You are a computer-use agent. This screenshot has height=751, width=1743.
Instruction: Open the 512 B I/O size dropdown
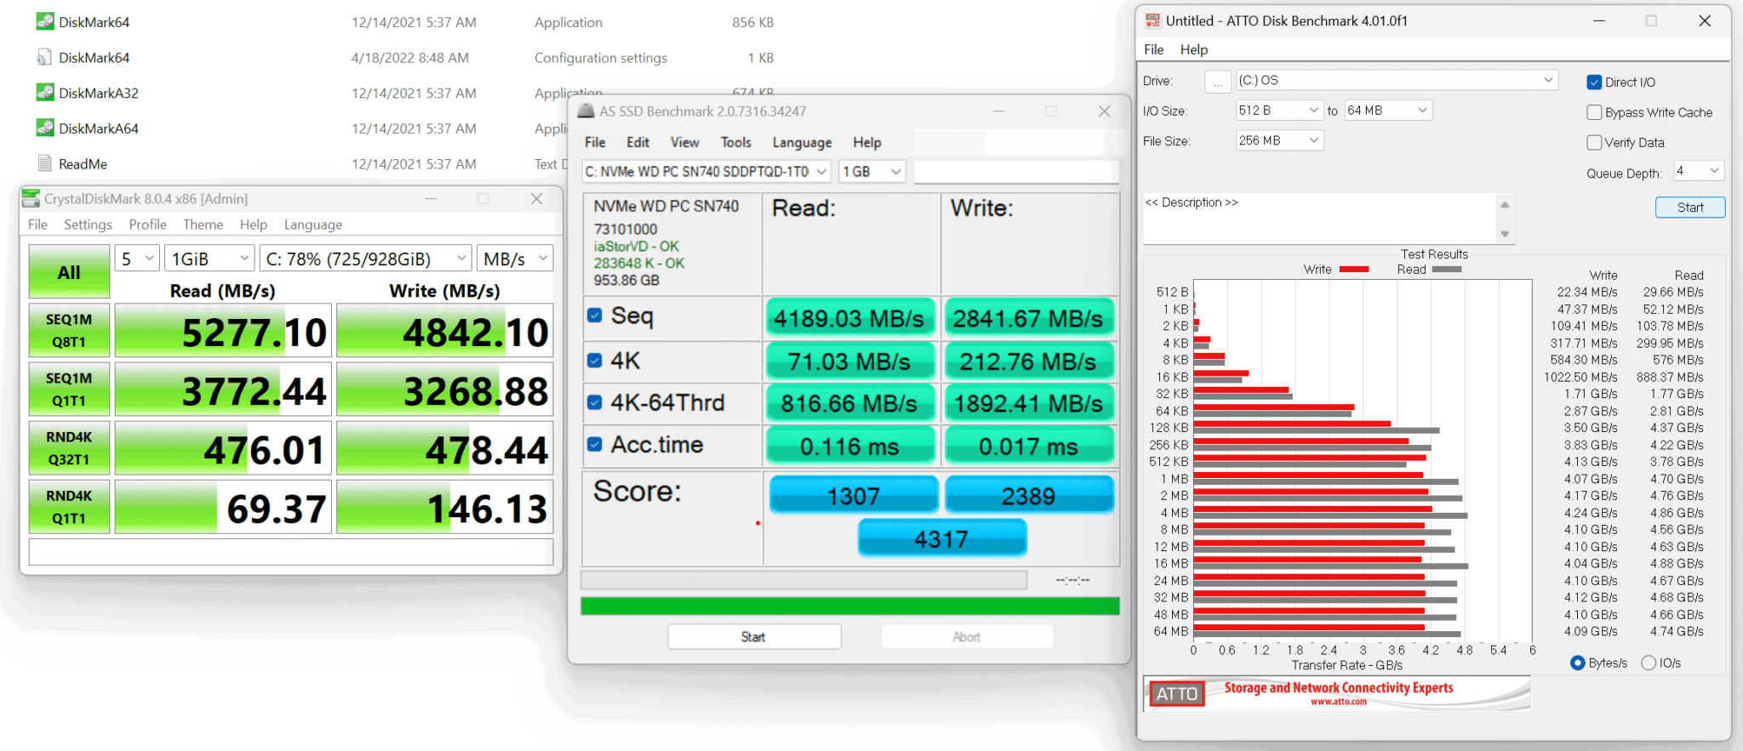[x=1279, y=111]
